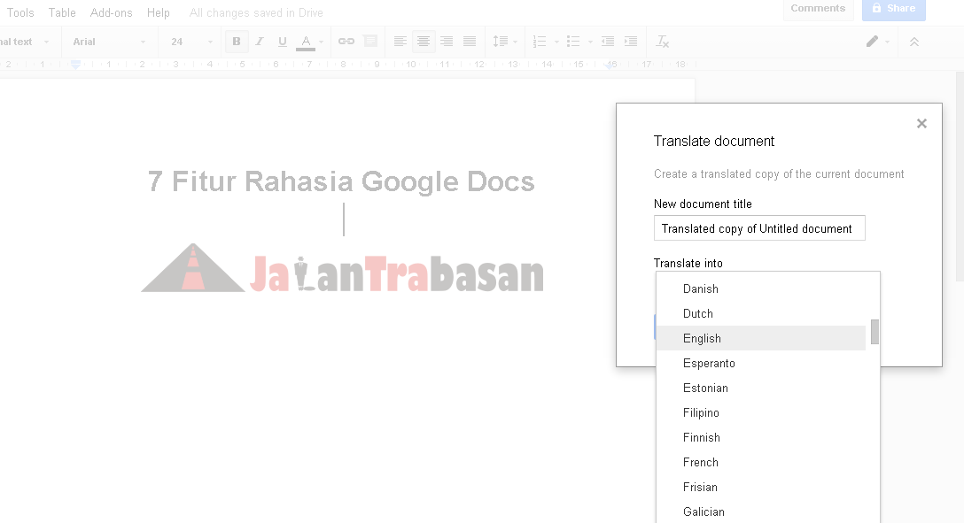Screen dimensions: 964x523
Task: Expand bulleted list options arrow
Action: tap(590, 42)
